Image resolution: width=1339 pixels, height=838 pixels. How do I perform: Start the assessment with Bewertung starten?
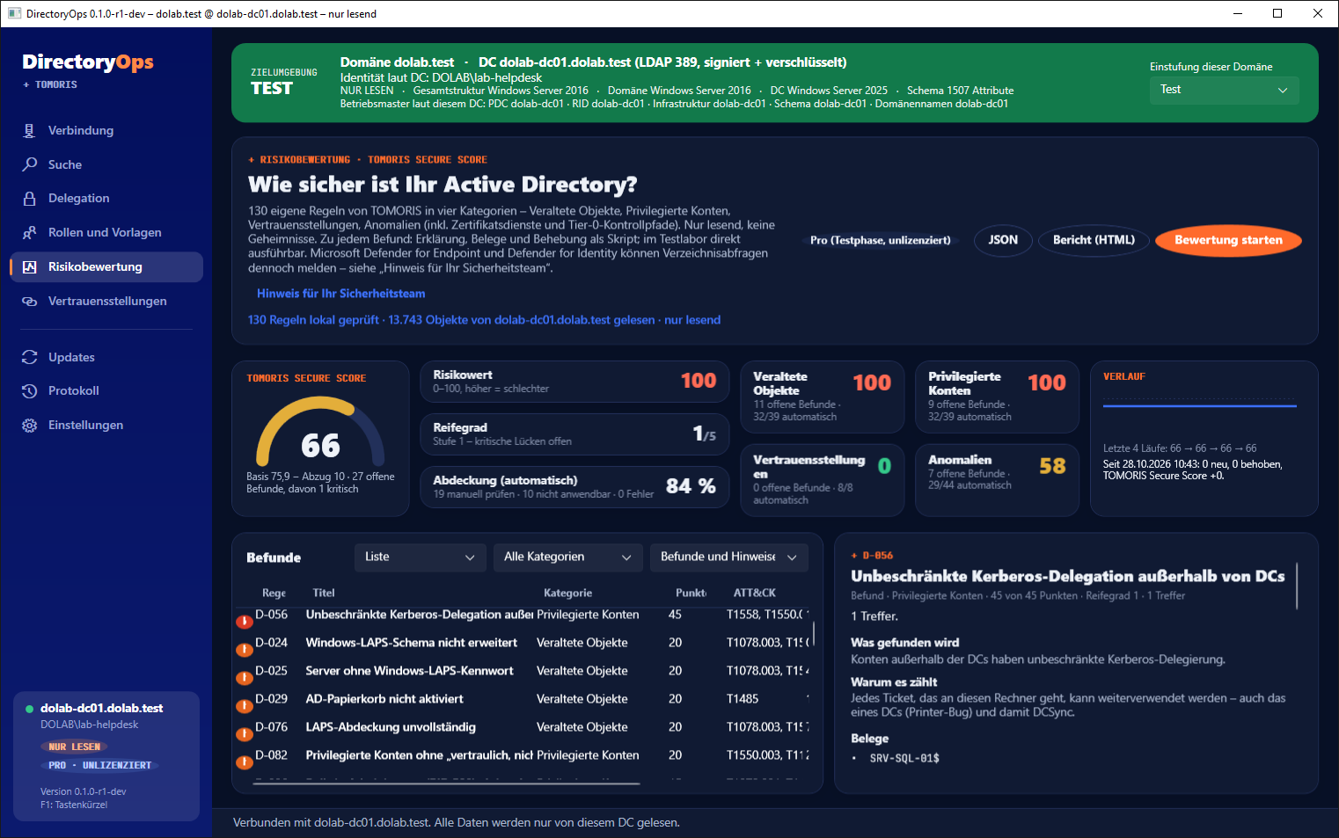click(x=1228, y=240)
